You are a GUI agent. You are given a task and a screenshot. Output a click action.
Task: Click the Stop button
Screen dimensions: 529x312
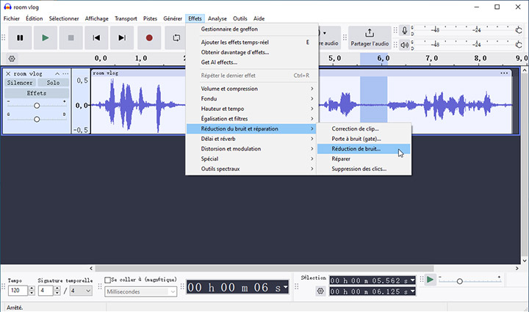(71, 37)
